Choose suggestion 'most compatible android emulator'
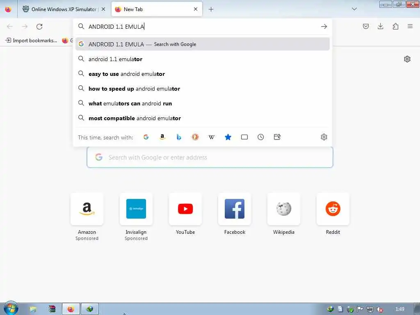The height and width of the screenshot is (315, 420). click(x=202, y=118)
